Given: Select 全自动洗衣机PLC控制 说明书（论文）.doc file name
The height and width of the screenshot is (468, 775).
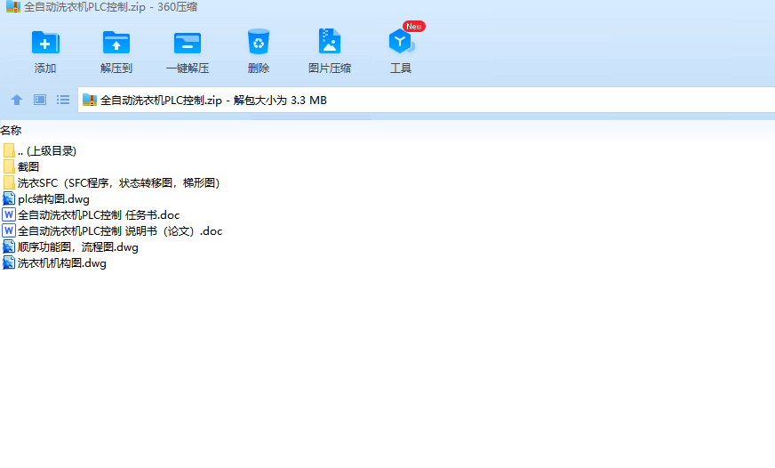Looking at the screenshot, I should click(x=120, y=230).
